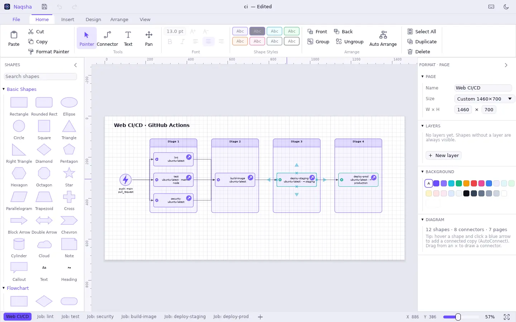Collapse the Basic Shapes section

[x=19, y=89]
